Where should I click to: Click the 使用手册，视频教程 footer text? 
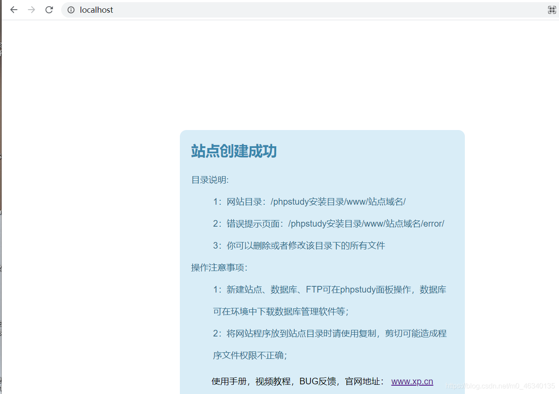coord(298,381)
